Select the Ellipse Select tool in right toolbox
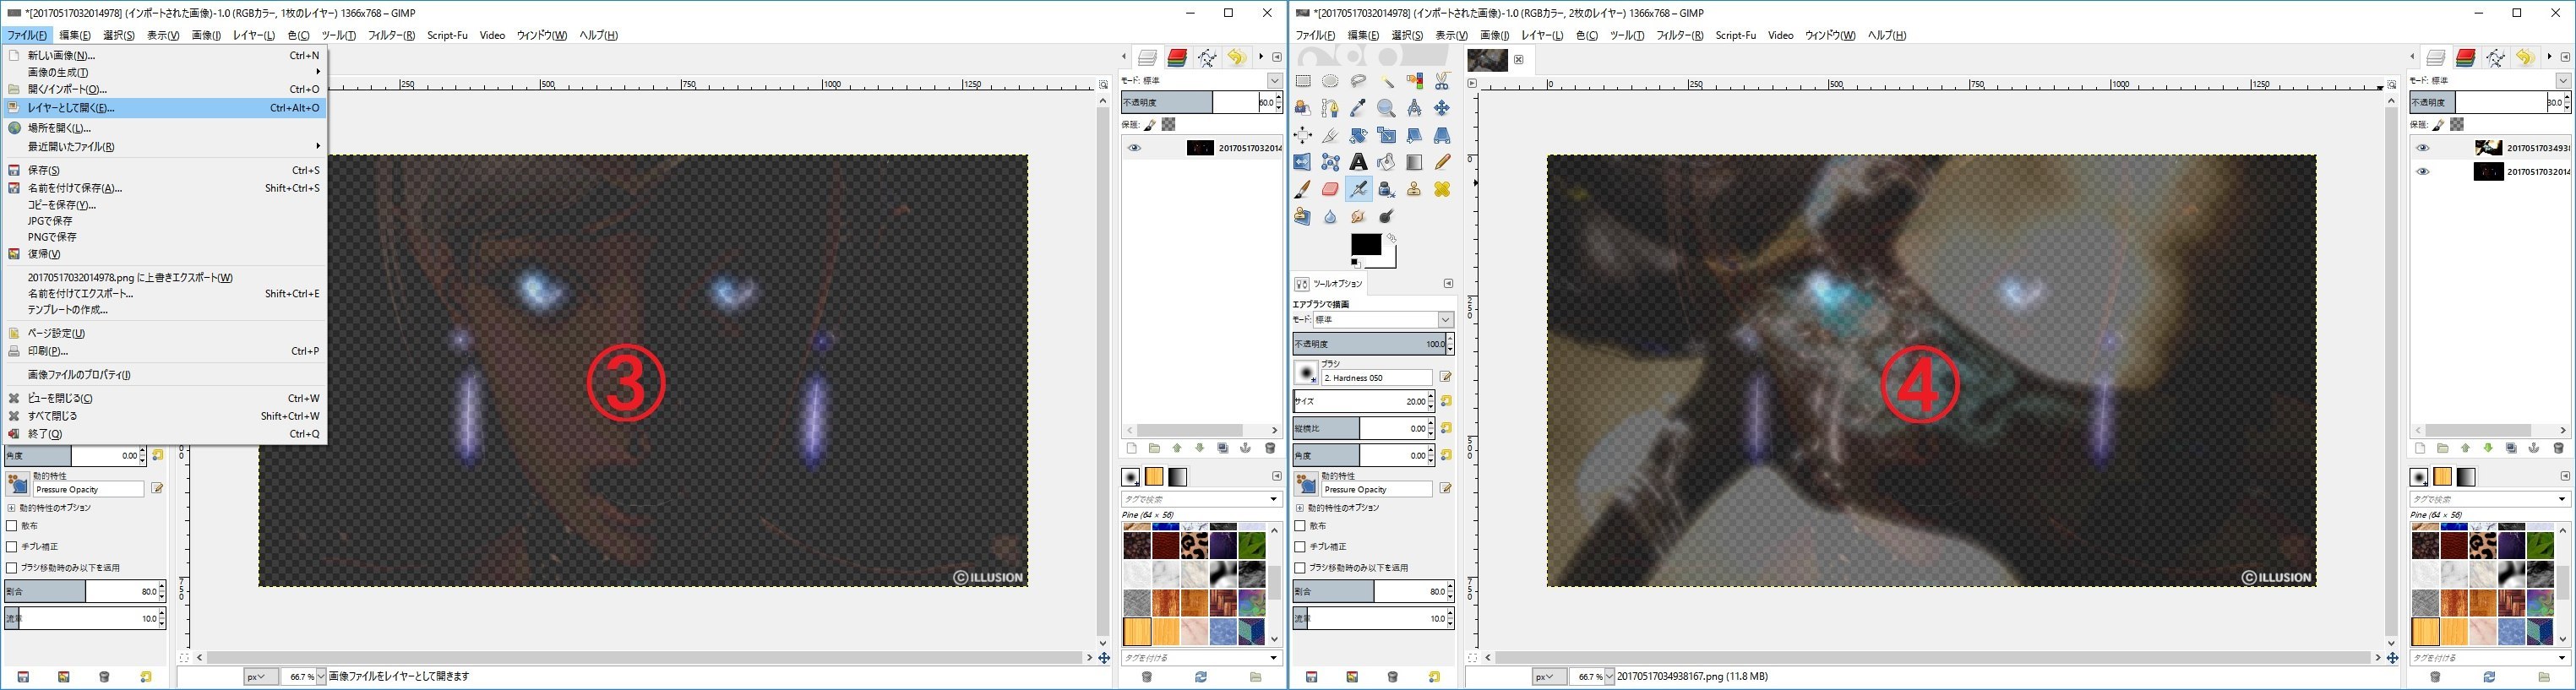The height and width of the screenshot is (690, 2576). tap(1330, 81)
